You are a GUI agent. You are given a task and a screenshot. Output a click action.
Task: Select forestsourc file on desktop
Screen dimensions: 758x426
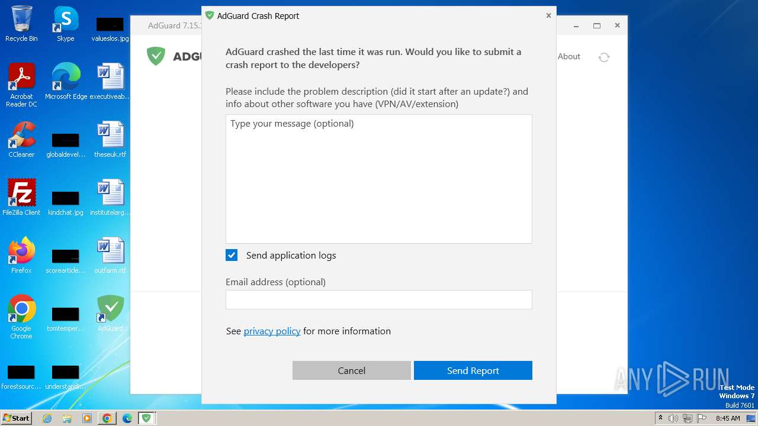point(21,376)
